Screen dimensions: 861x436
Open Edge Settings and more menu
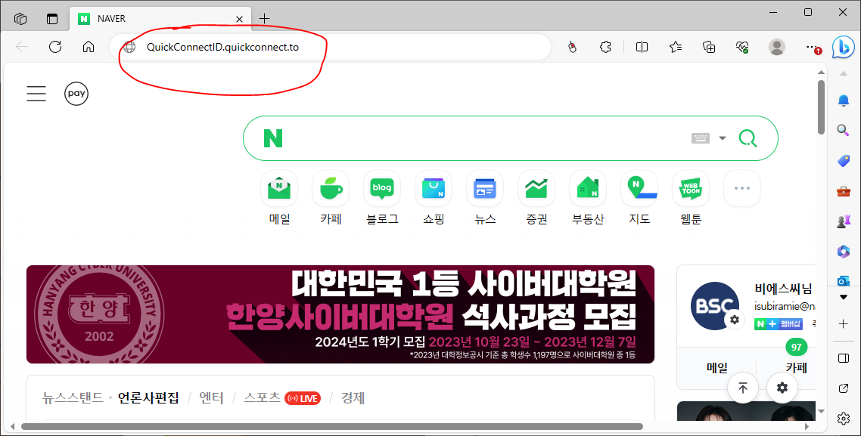(812, 47)
